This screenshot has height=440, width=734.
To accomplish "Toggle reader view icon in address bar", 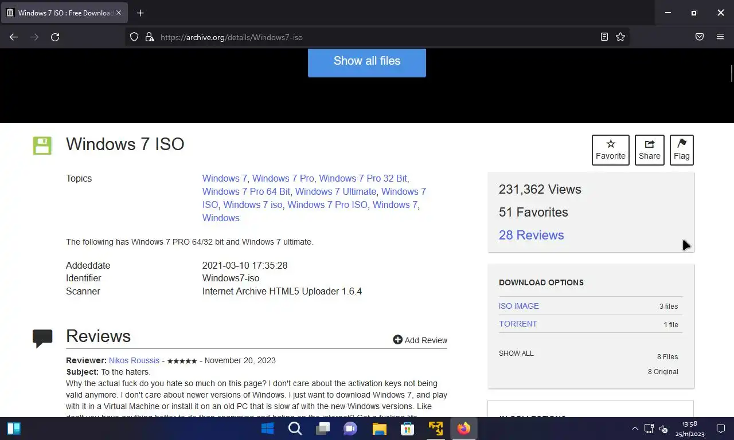I will (604, 37).
